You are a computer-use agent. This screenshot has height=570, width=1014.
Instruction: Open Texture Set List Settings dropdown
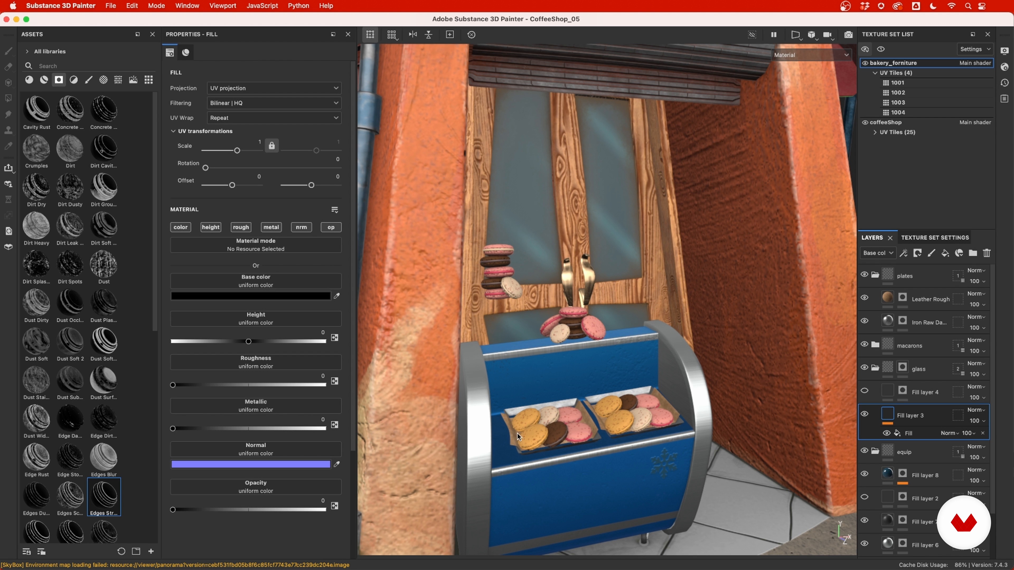[x=975, y=49]
